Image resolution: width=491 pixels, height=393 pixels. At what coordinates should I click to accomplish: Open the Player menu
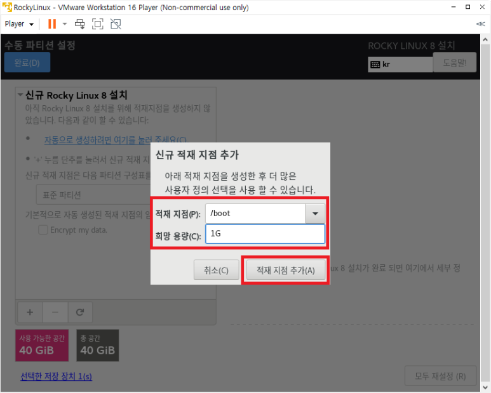coord(19,24)
